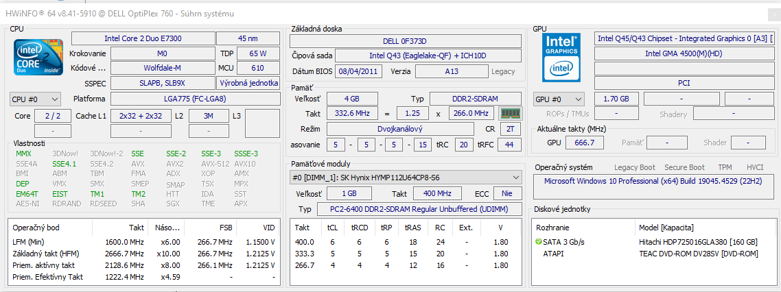Click the Výrobná jednotka button

(x=248, y=83)
